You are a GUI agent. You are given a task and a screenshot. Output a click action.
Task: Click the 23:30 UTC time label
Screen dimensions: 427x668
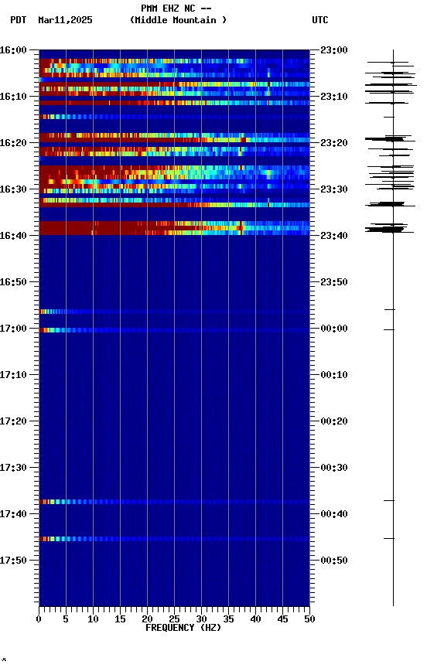(x=334, y=189)
